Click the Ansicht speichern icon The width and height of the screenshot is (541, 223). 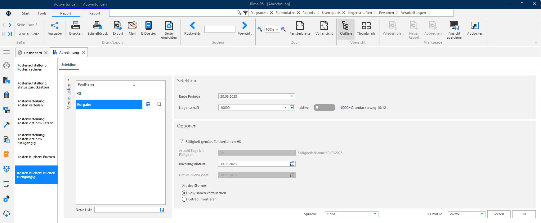point(454,25)
